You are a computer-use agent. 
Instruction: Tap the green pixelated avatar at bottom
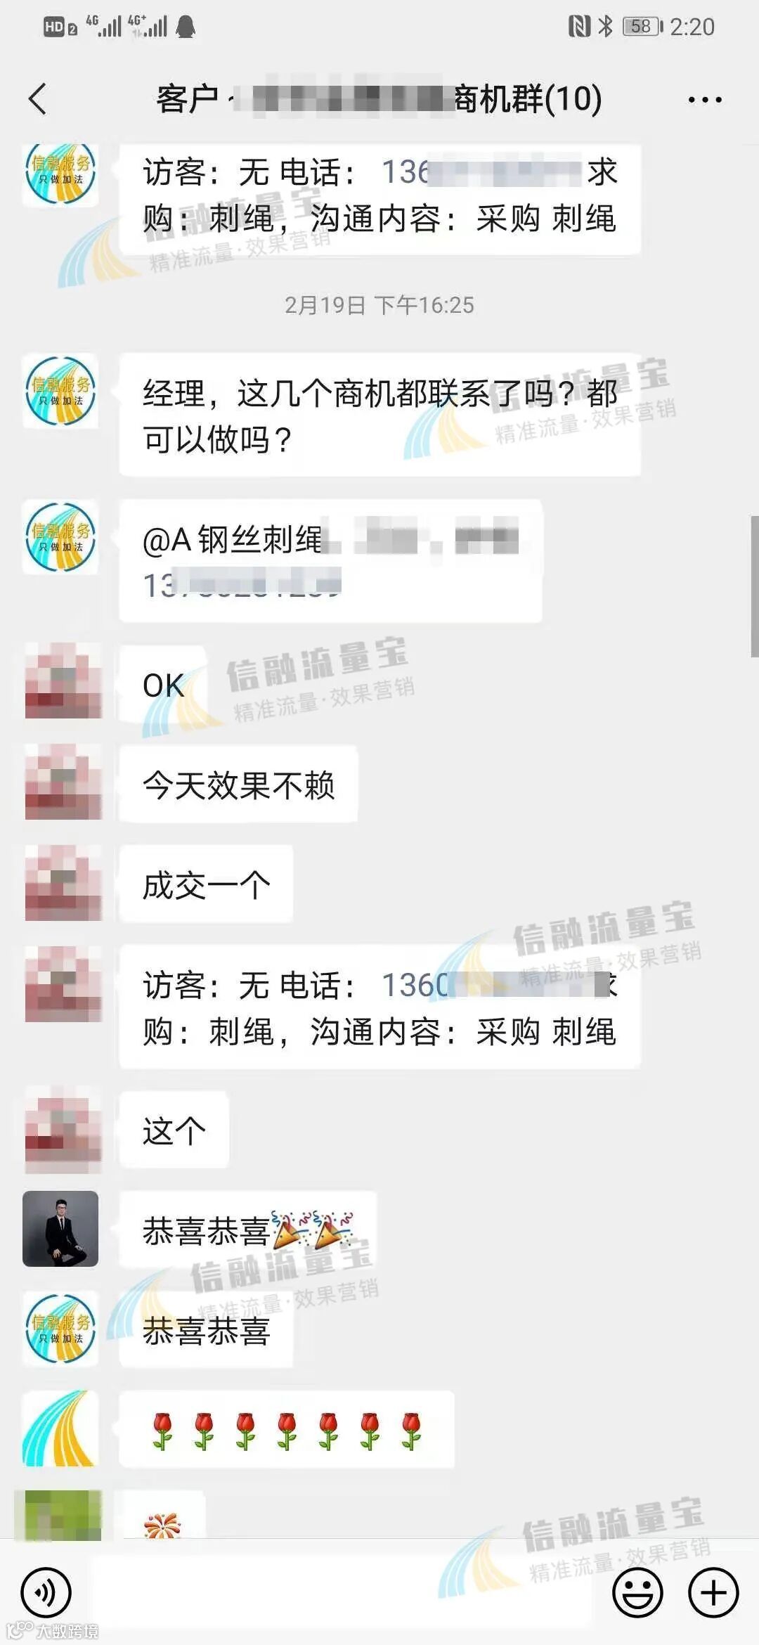point(60,1515)
